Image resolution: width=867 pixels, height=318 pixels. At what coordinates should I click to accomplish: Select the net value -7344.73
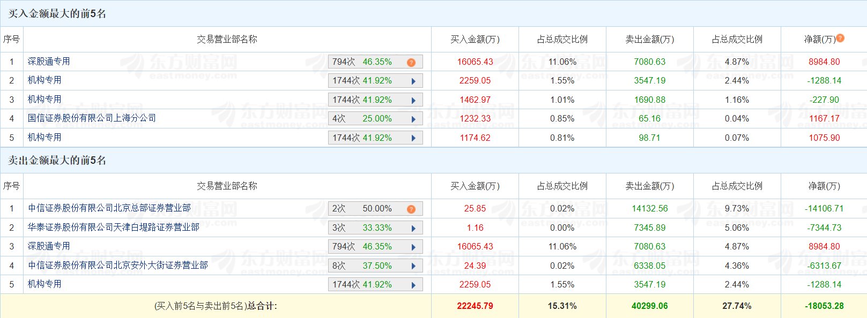tap(825, 228)
